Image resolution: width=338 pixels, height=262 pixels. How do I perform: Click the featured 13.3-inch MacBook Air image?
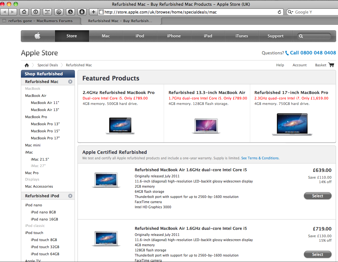(x=206, y=126)
